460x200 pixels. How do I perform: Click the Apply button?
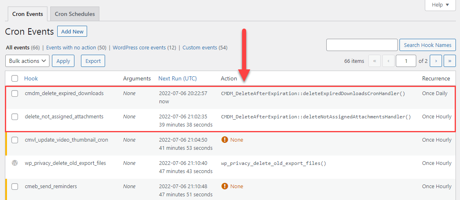(x=63, y=61)
